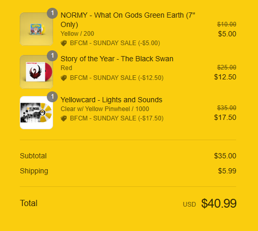The width and height of the screenshot is (258, 231).
Task: Click the Total amount $40.99
Action: click(x=219, y=203)
